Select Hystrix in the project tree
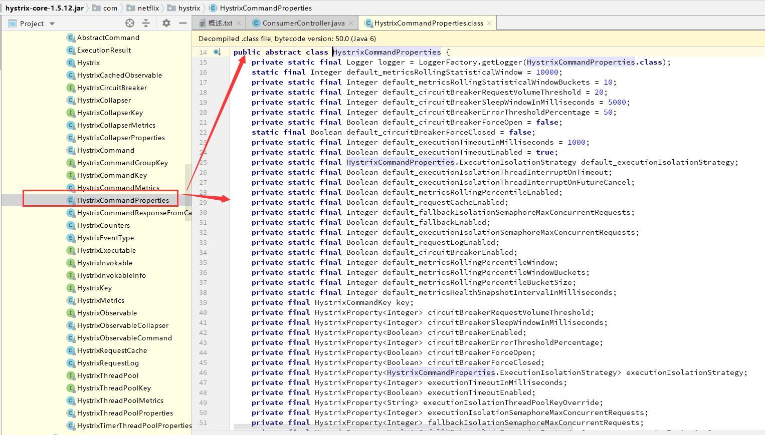765x435 pixels. [88, 63]
